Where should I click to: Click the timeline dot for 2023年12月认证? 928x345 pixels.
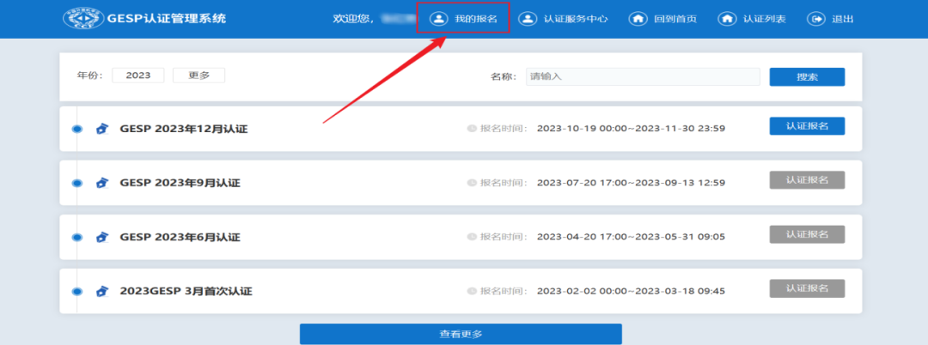coord(77,129)
